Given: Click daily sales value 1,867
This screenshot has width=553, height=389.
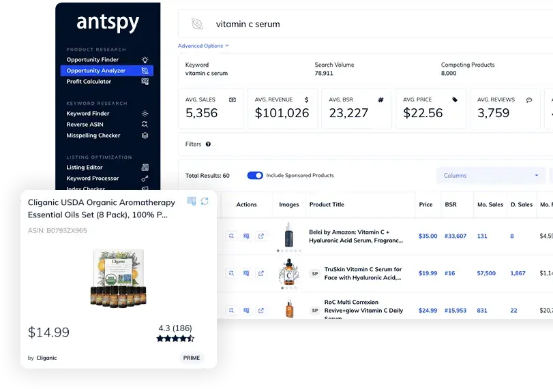Looking at the screenshot, I should coord(518,273).
